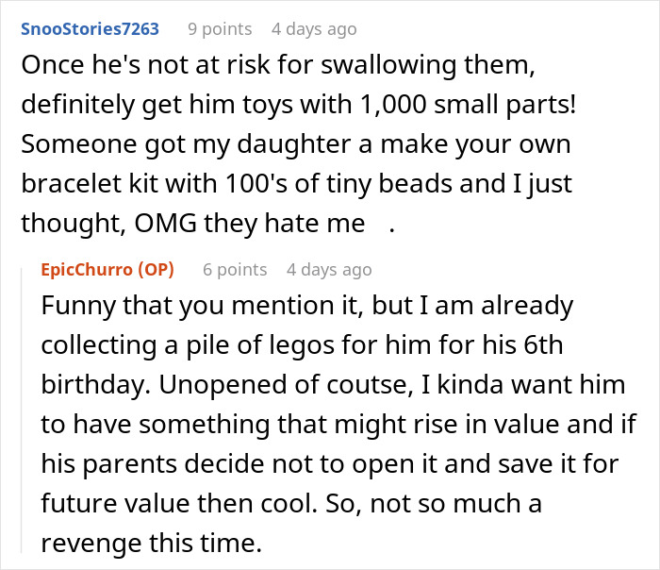Click the 9 points score
The height and width of the screenshot is (570, 660).
click(x=218, y=29)
